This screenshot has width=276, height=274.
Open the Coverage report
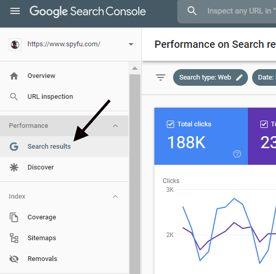[x=64, y=217]
